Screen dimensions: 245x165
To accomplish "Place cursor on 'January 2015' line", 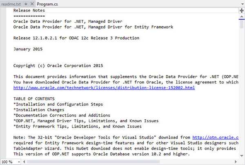I will (28, 49).
